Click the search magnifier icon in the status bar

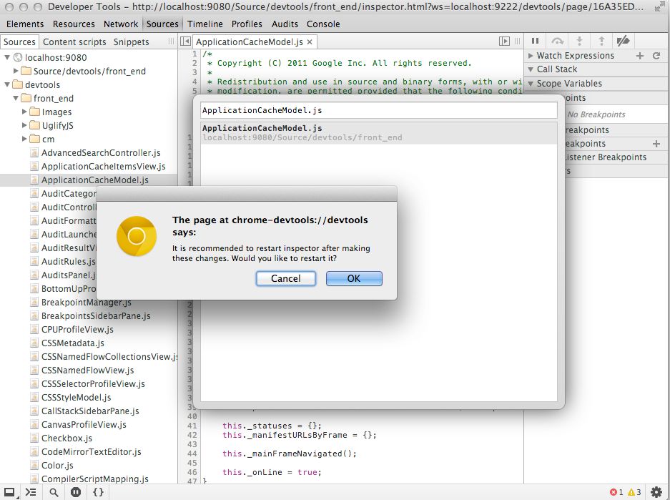point(54,492)
